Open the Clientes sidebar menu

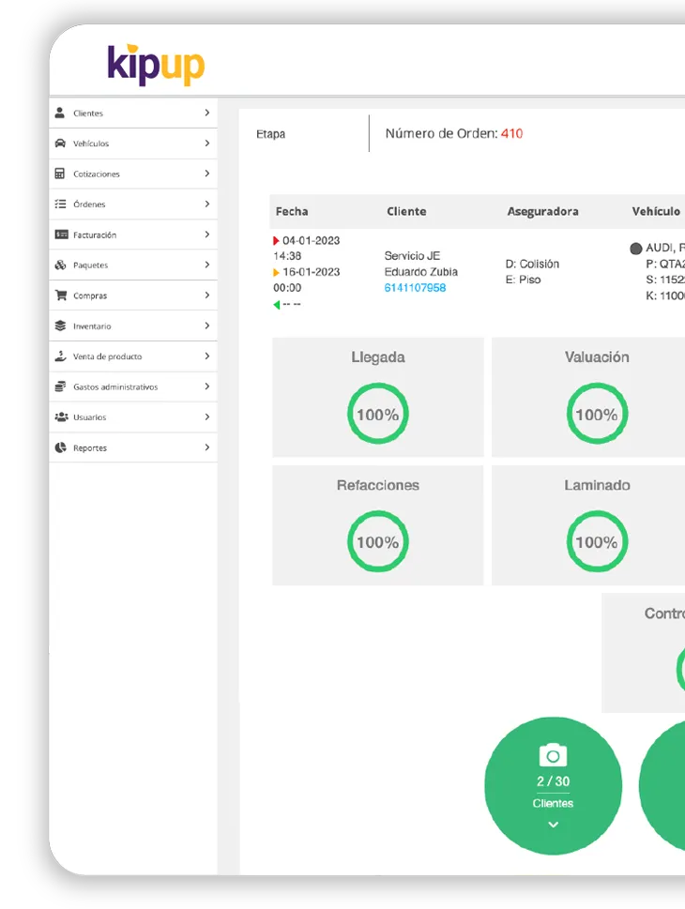pyautogui.click(x=133, y=114)
